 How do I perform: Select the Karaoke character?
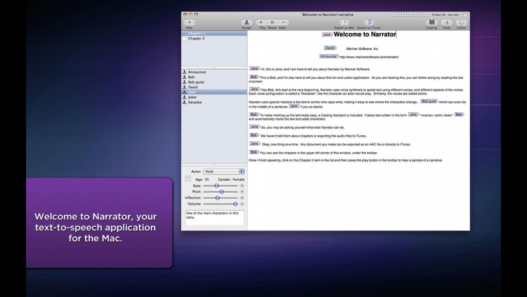pos(214,102)
